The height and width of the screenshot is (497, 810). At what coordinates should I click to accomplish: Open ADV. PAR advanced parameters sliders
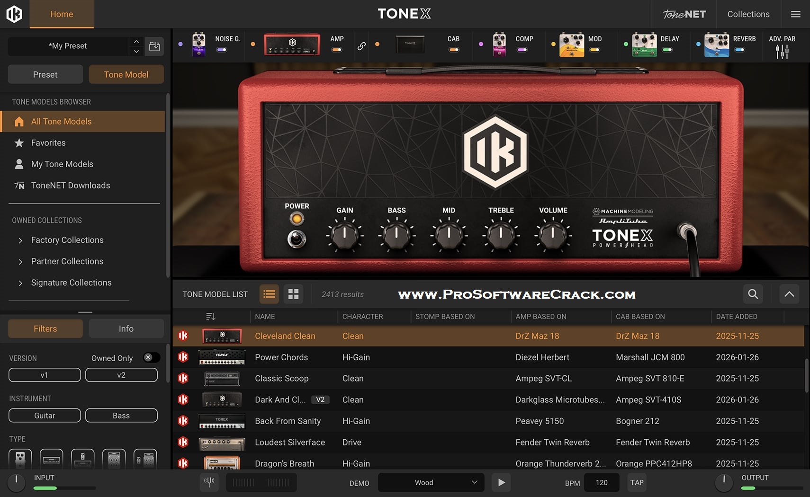pos(782,52)
